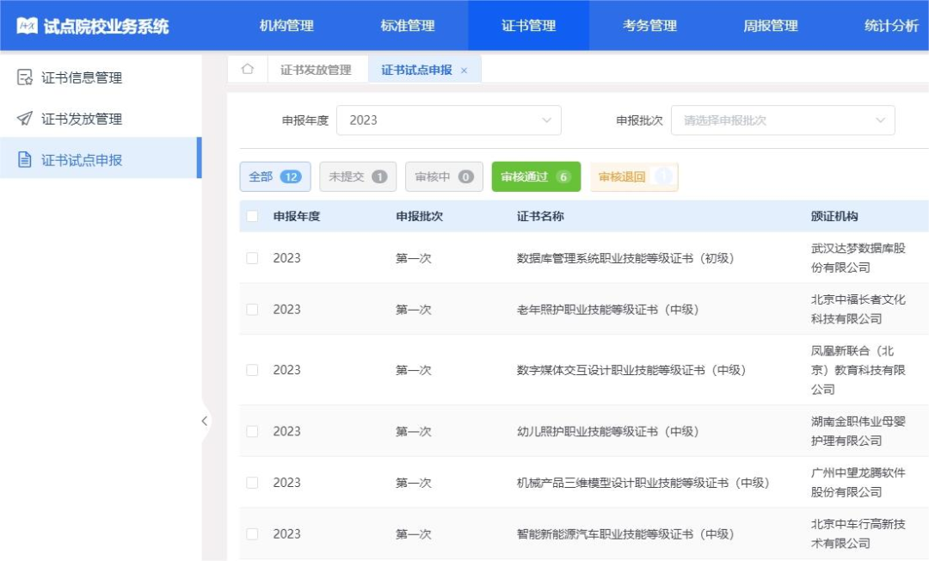Open the 考务管理 top menu
Viewport: 929px width, 561px height.
pyautogui.click(x=649, y=26)
